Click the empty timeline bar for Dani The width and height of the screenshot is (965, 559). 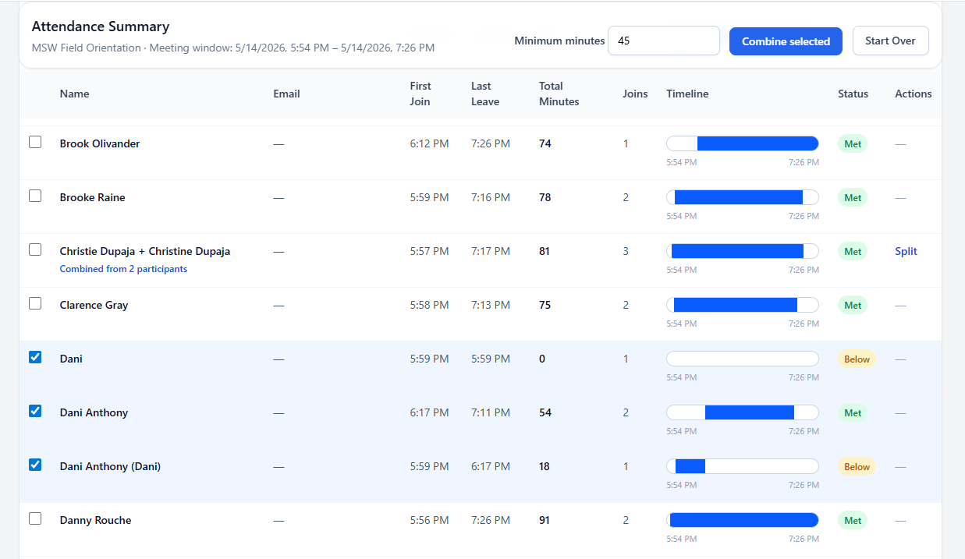pyautogui.click(x=743, y=359)
